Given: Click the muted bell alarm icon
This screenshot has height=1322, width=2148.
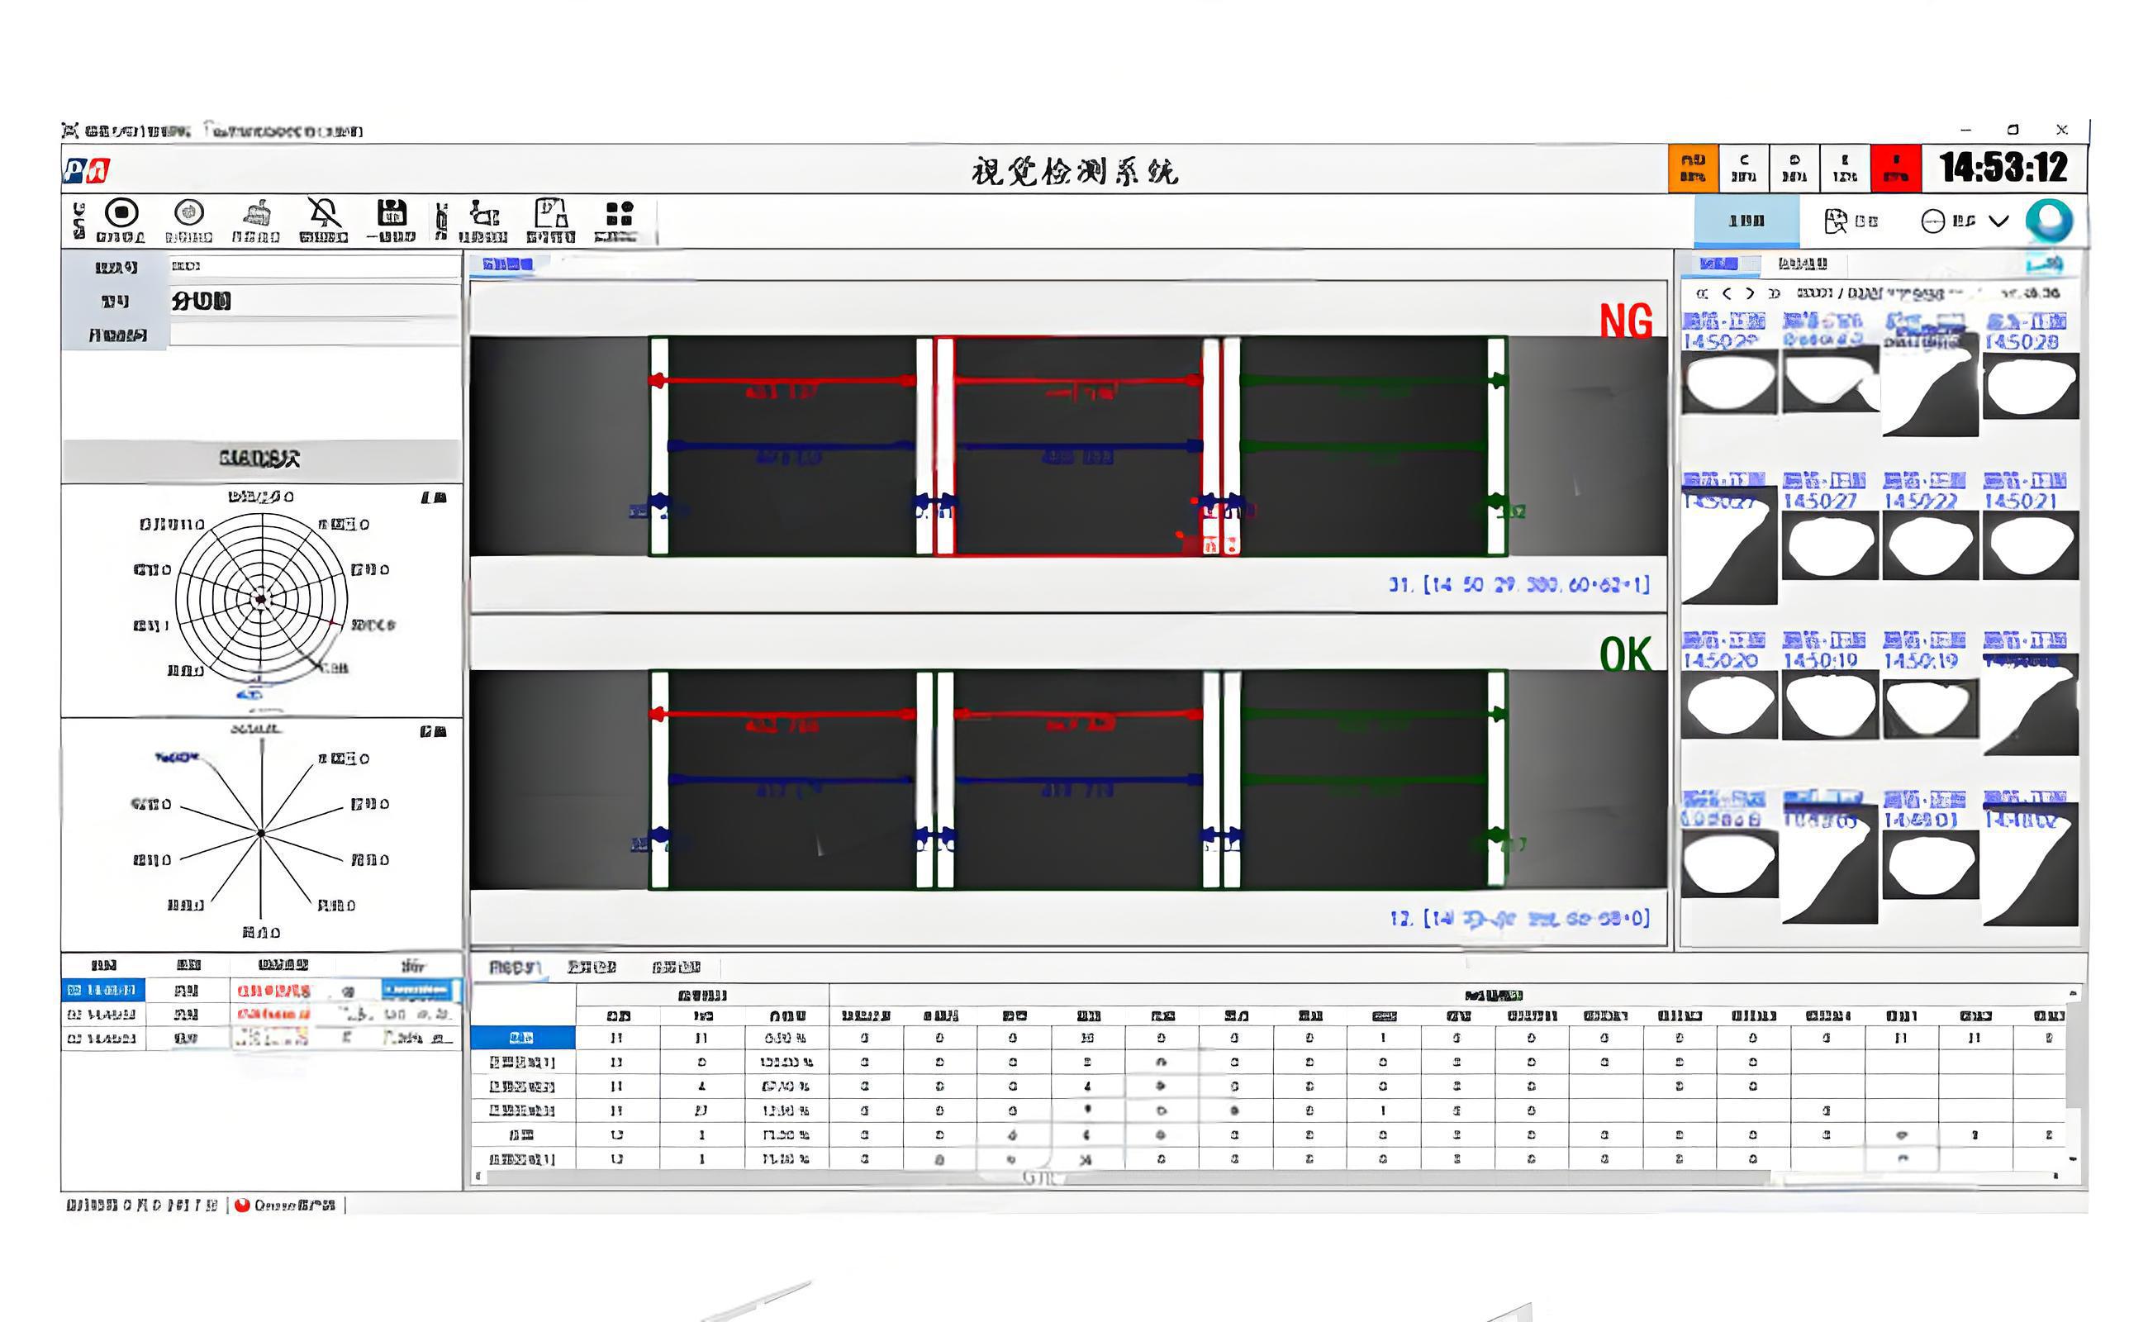Looking at the screenshot, I should (324, 213).
